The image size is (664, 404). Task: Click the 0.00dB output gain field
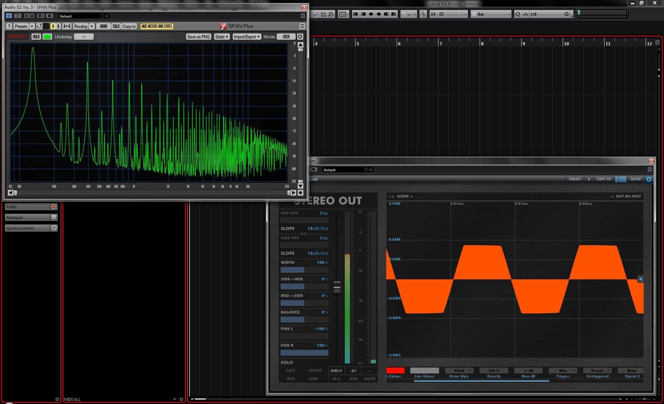(336, 371)
